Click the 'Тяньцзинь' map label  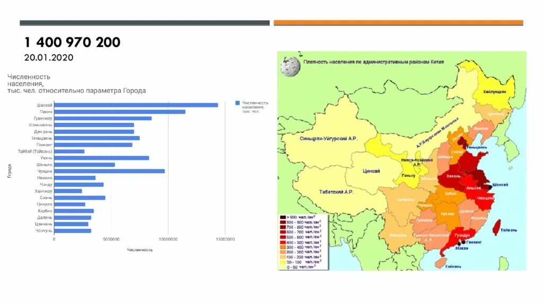click(477, 147)
